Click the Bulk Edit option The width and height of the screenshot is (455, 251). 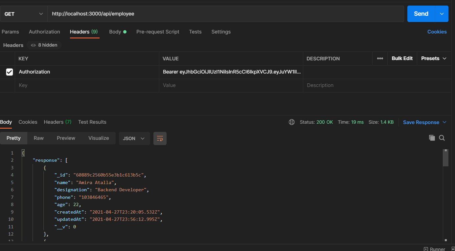click(x=402, y=58)
